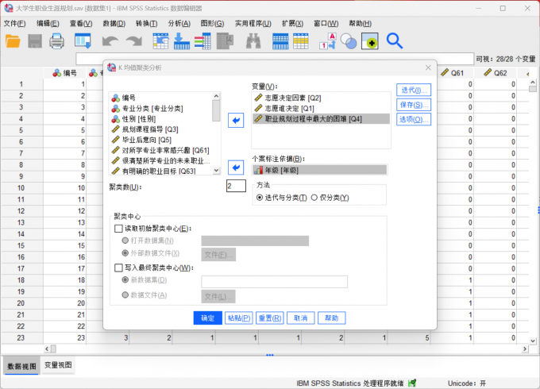540x389 pixels.
Task: Switch to the 变量视图 tab
Action: [x=58, y=365]
